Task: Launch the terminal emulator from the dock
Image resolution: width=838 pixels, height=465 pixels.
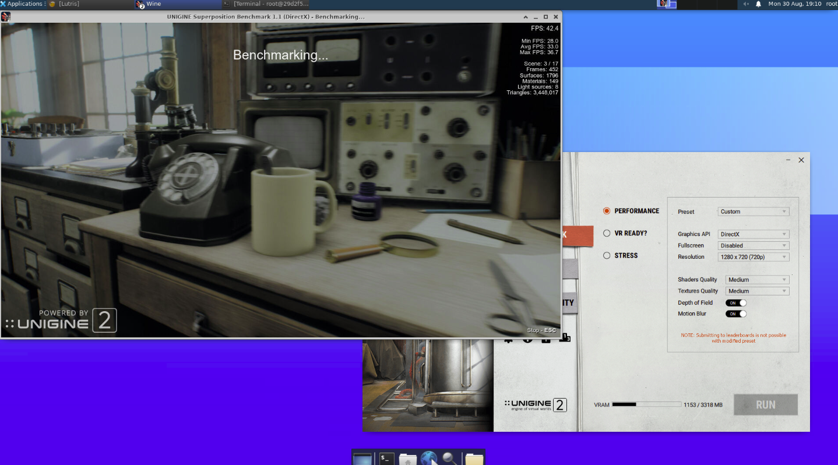Action: tap(386, 459)
